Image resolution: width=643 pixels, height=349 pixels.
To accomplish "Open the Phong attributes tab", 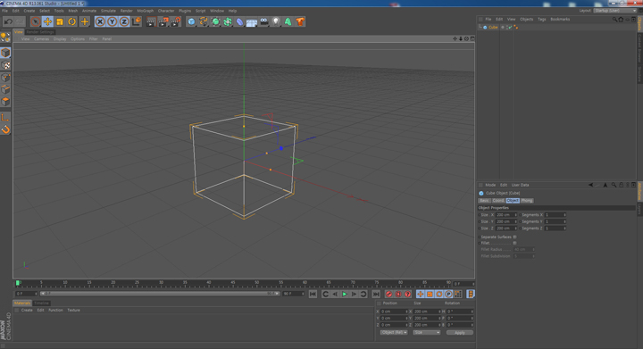I will [527, 200].
